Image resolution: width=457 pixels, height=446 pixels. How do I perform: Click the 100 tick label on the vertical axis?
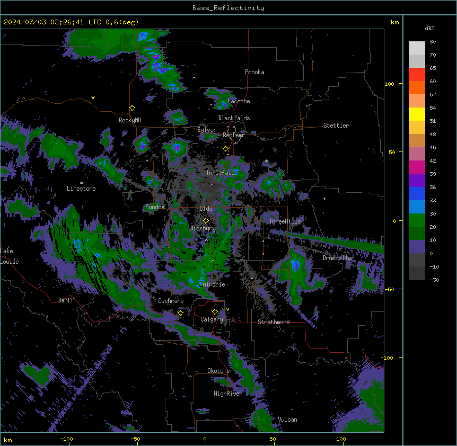pyautogui.click(x=389, y=84)
